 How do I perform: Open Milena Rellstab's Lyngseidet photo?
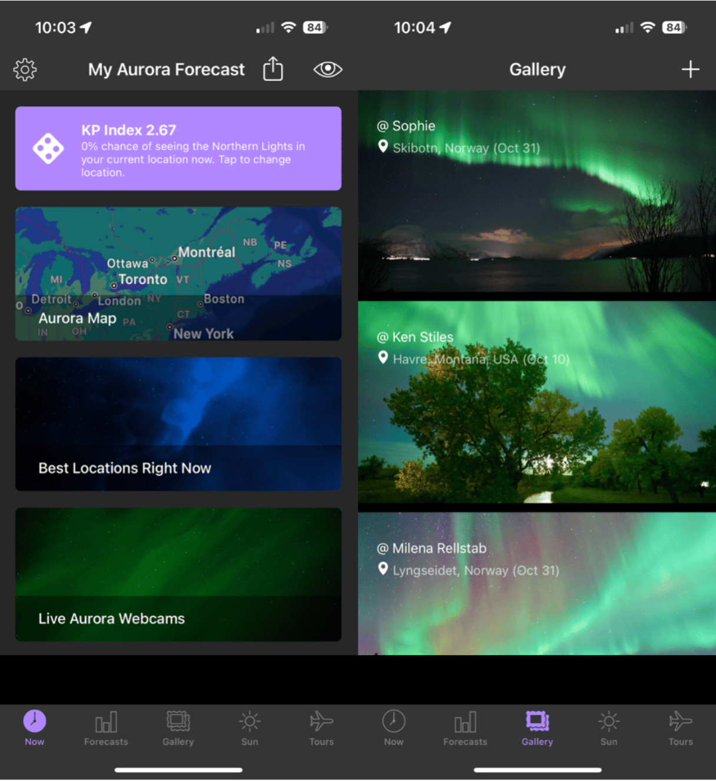[x=536, y=583]
